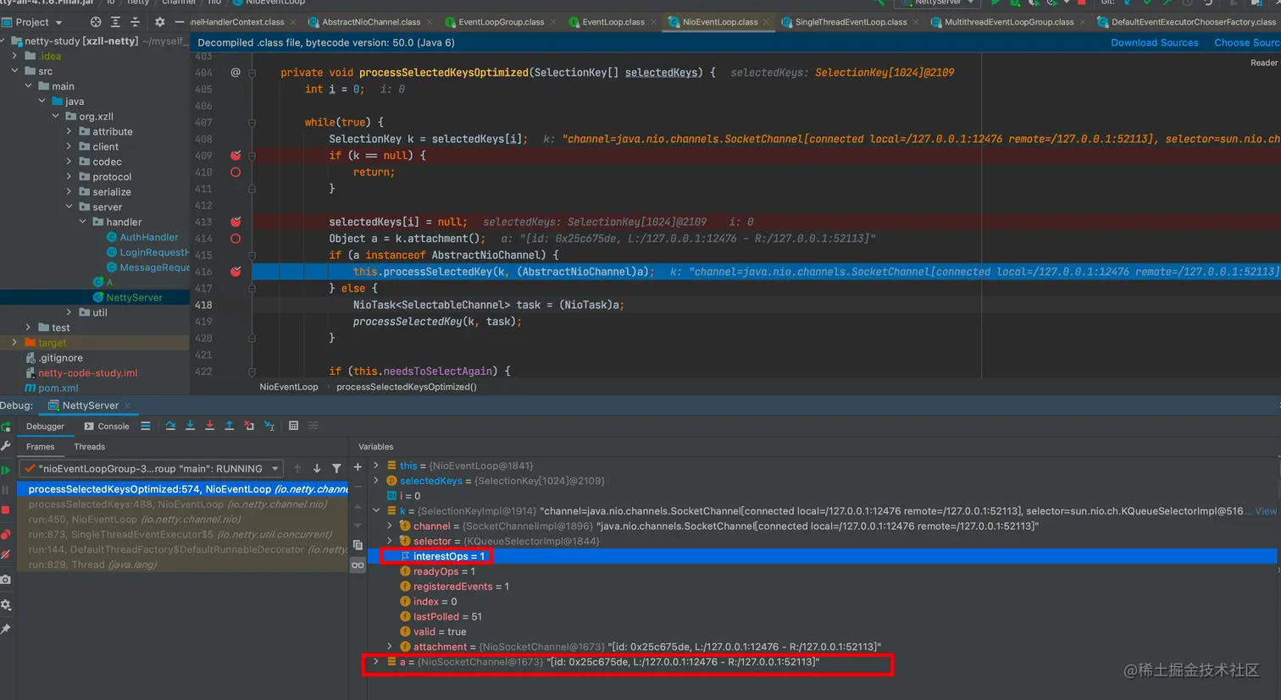Toggle the breakpoint at line 414
The image size is (1281, 700).
(x=236, y=239)
